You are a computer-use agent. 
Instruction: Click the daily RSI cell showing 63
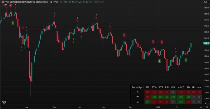point(167,92)
